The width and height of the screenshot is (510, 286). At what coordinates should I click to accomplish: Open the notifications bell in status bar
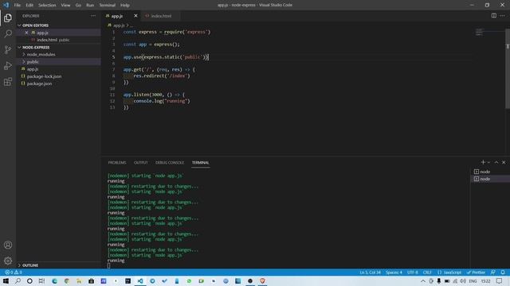coord(503,272)
